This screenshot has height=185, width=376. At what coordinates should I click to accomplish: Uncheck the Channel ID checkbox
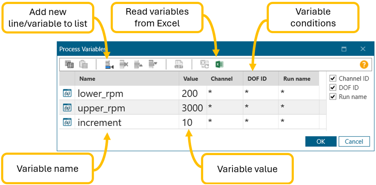point(333,79)
